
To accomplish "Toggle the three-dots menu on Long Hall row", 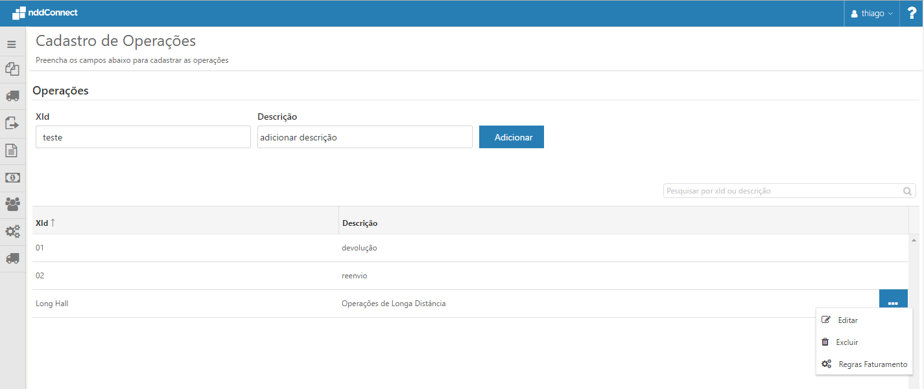I will tap(893, 303).
